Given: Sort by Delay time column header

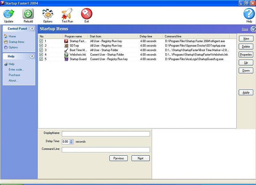Looking at the screenshot, I should pos(150,36).
